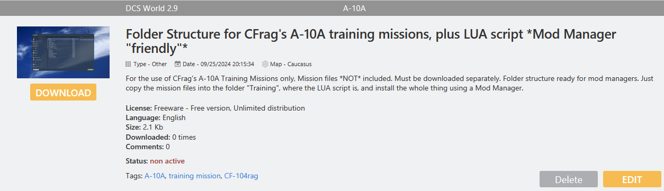Image resolution: width=664 pixels, height=191 pixels.
Task: Click the 'non active' status text
Action: tap(167, 161)
